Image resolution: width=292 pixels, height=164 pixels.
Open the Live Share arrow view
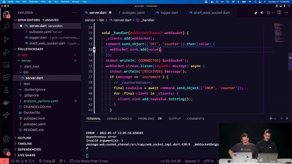point(6,115)
